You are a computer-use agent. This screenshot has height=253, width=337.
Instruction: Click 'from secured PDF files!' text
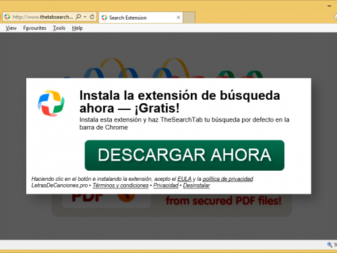223,200
